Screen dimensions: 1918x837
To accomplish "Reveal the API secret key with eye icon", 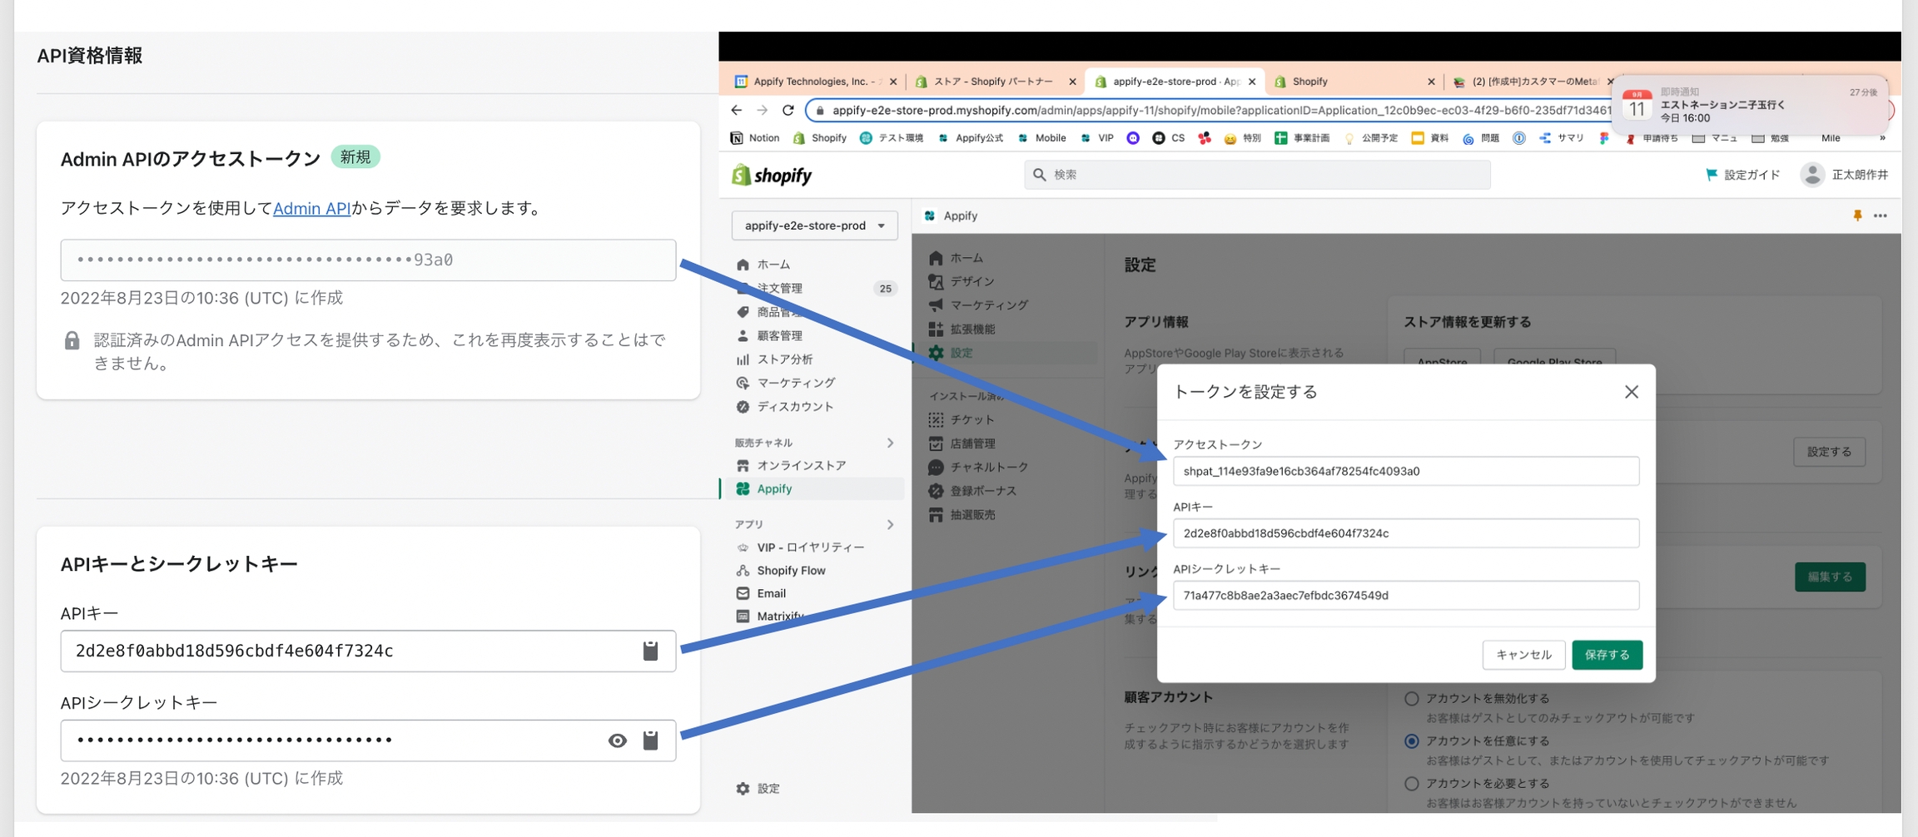I will 617,740.
